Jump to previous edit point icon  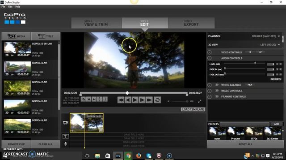pyautogui.click(x=88, y=99)
